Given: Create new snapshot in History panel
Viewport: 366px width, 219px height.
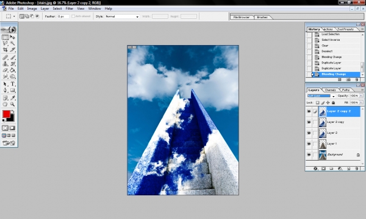Looking at the screenshot, I should click(x=348, y=80).
